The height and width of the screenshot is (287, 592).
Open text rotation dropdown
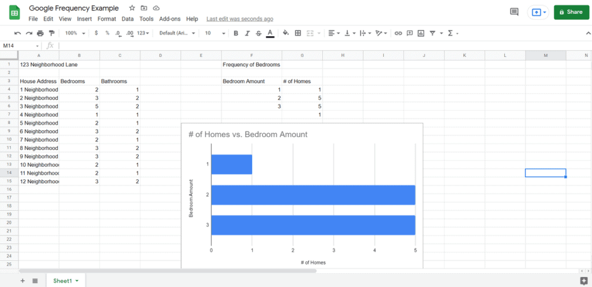(382, 33)
